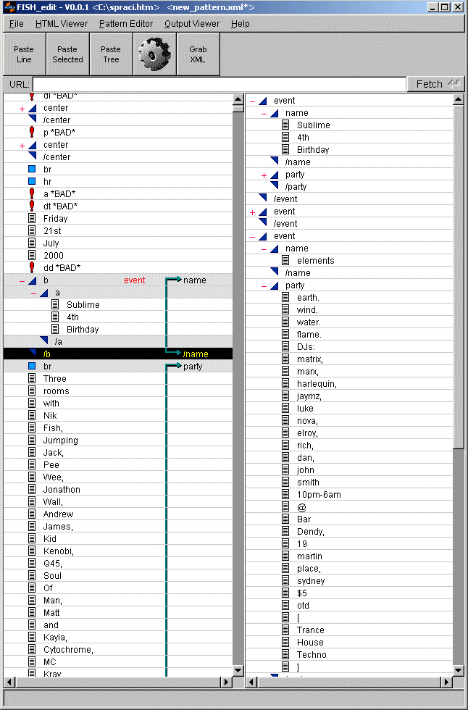Click into the URL input field
Screen dimensions: 468x710
[219, 84]
